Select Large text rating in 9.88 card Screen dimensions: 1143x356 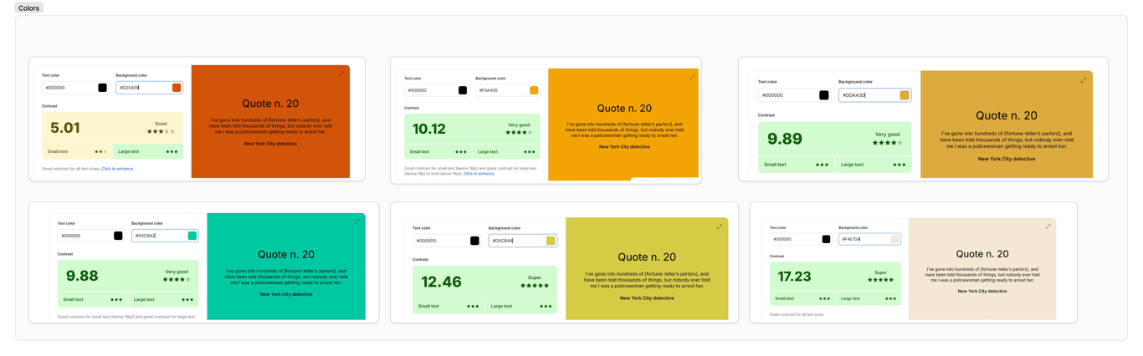tap(163, 299)
